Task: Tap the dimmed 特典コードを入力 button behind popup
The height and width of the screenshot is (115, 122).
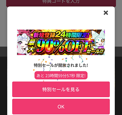Action: pyautogui.click(x=61, y=3)
